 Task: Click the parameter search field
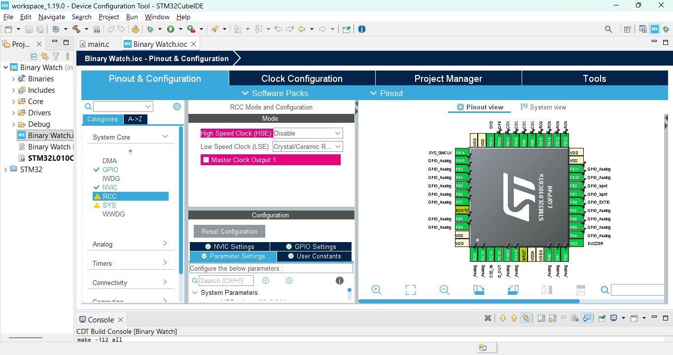pos(226,281)
